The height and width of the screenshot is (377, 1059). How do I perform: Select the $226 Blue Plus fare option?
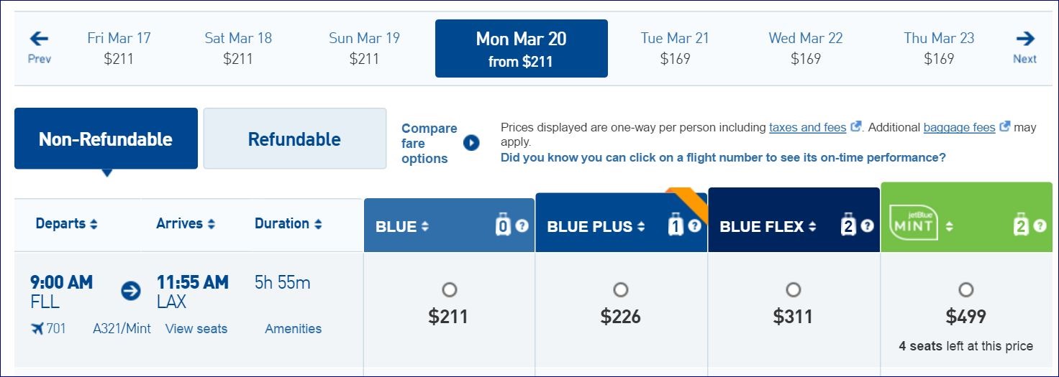621,289
